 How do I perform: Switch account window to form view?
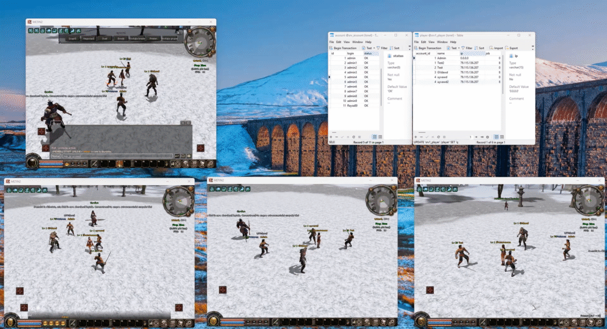(380, 137)
